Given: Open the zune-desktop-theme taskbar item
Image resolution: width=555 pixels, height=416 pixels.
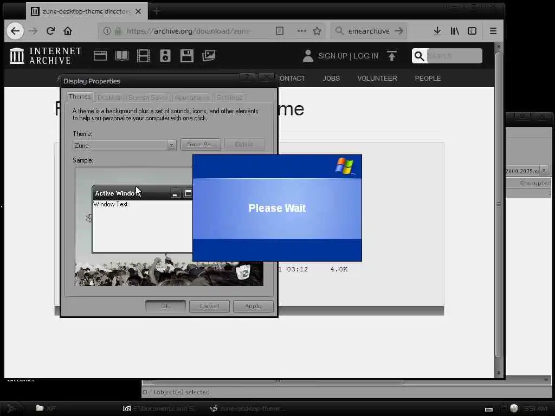Looking at the screenshot, I should [x=247, y=408].
